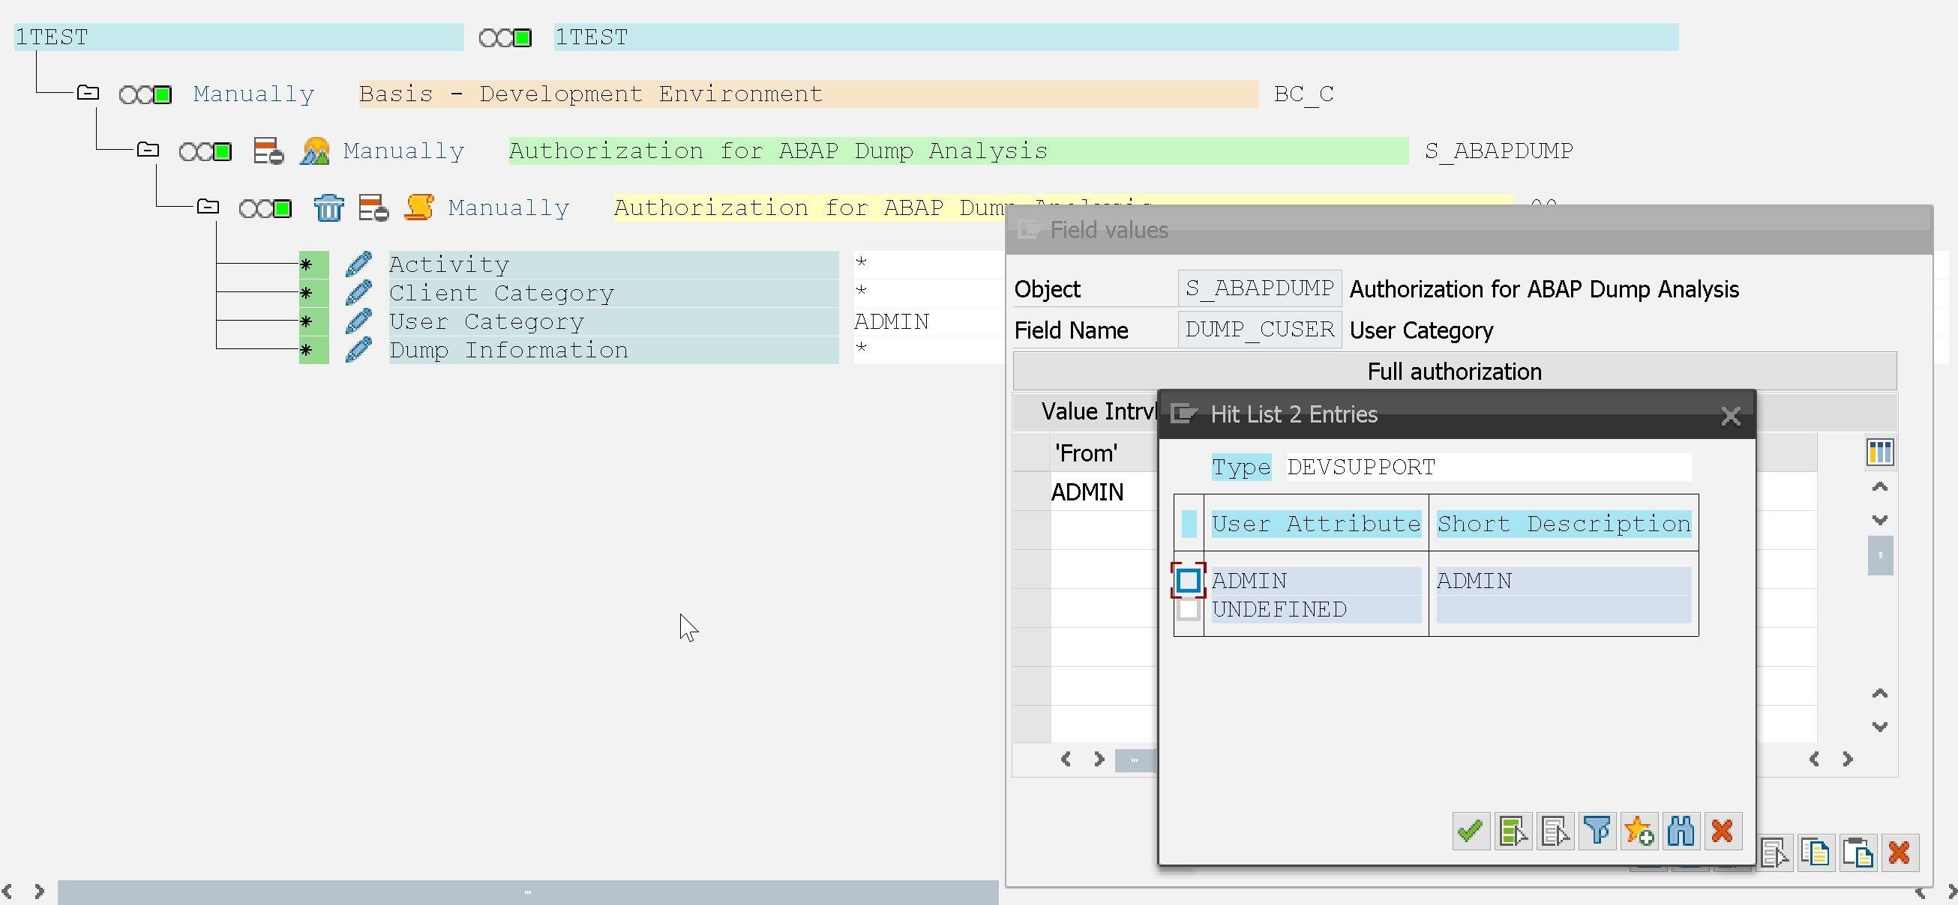Click lower scroll-down chevron in Field values
Viewport: 1958px width, 905px height.
click(x=1880, y=727)
